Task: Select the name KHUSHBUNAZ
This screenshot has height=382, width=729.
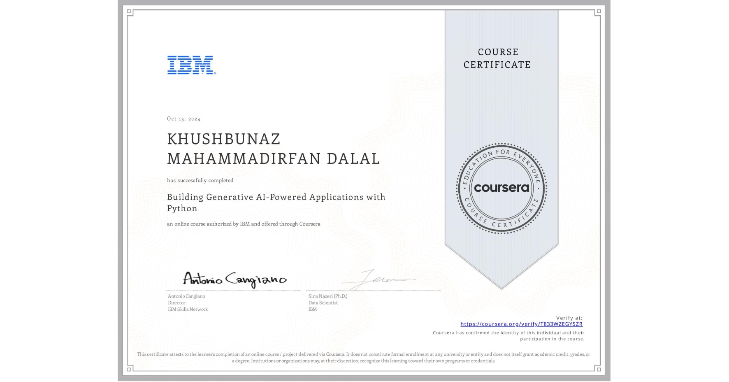Action: click(224, 139)
